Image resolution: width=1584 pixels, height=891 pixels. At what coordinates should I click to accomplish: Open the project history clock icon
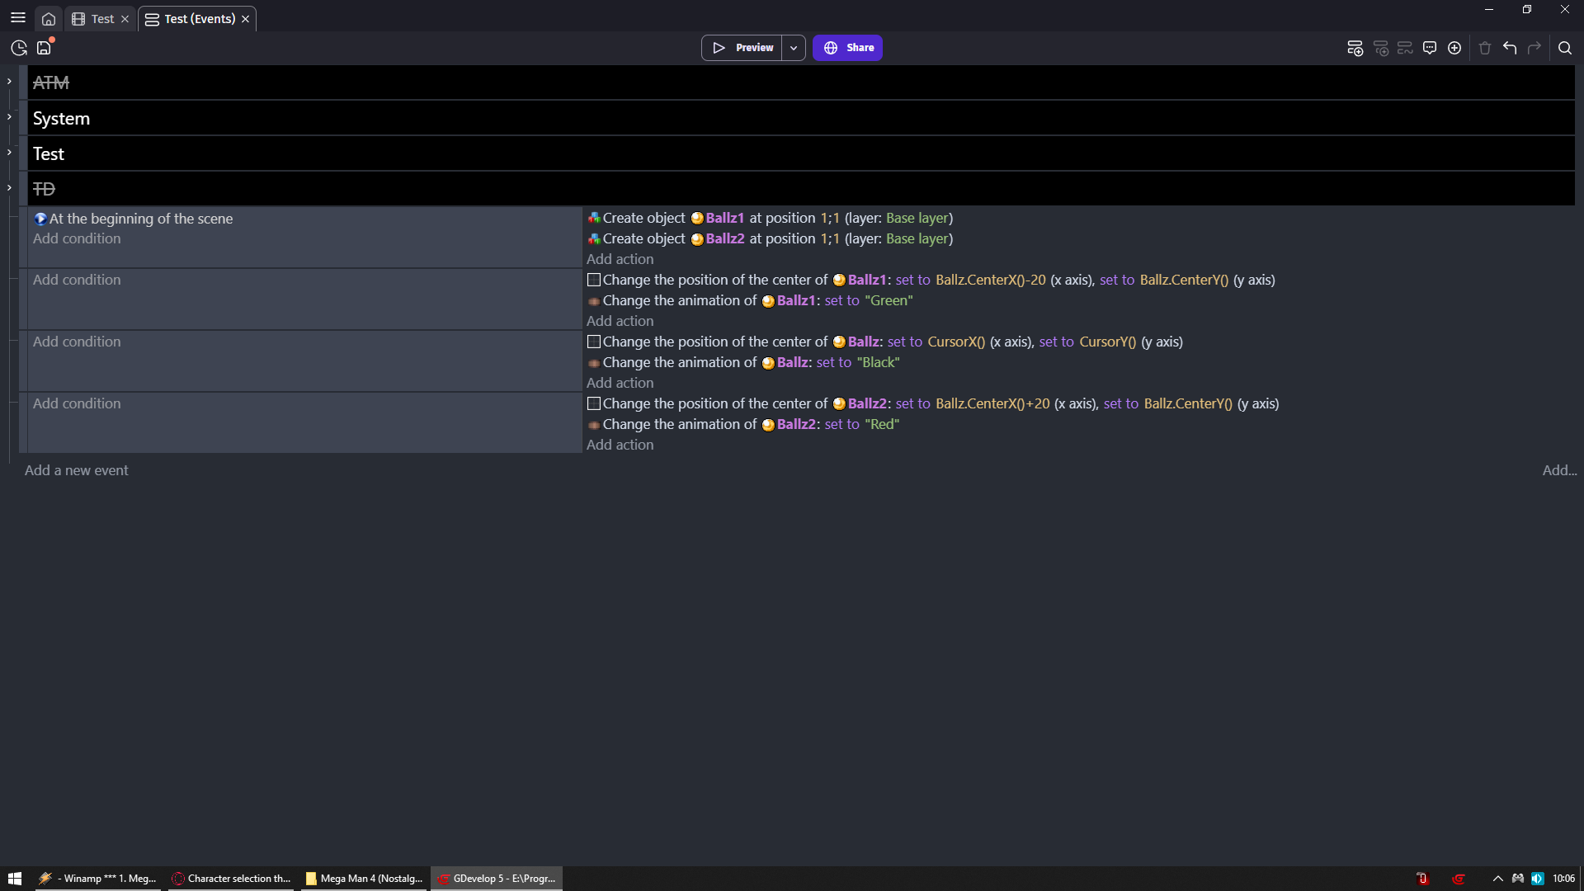point(19,48)
